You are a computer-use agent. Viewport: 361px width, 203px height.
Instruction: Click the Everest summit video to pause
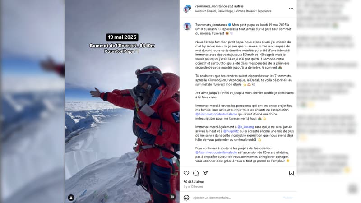122,115
